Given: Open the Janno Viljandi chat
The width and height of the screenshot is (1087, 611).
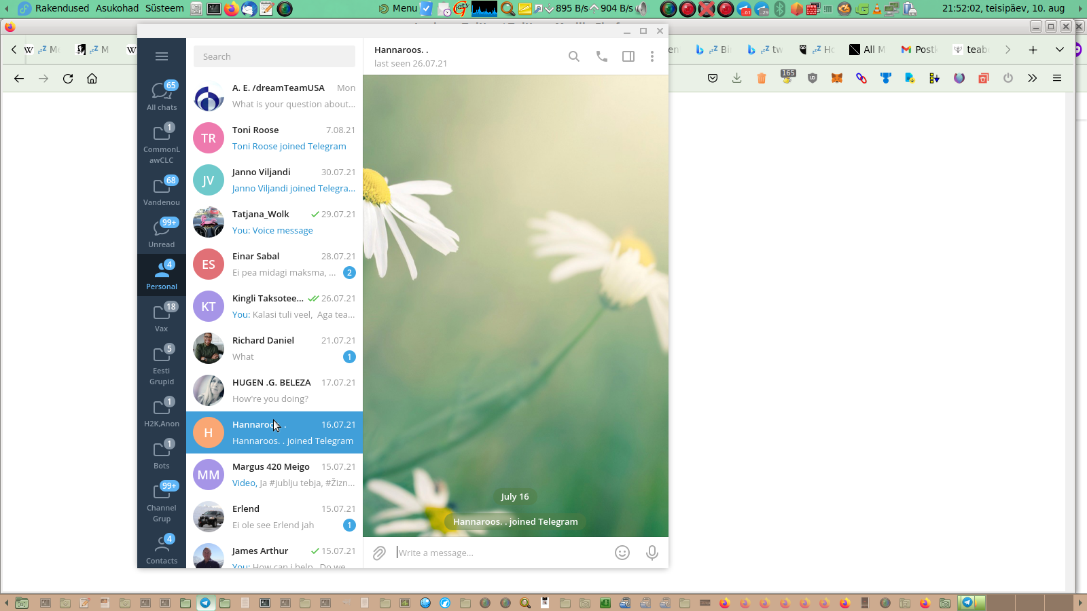Looking at the screenshot, I should click(274, 180).
